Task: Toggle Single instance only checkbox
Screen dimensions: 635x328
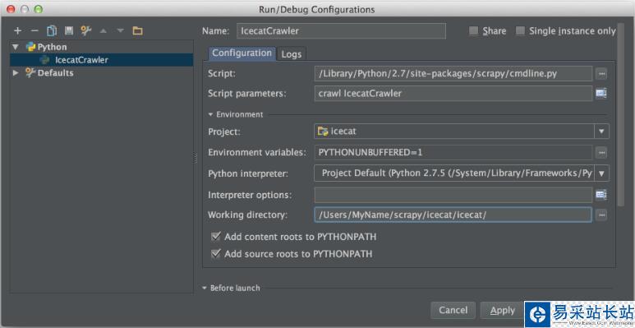Action: [520, 31]
